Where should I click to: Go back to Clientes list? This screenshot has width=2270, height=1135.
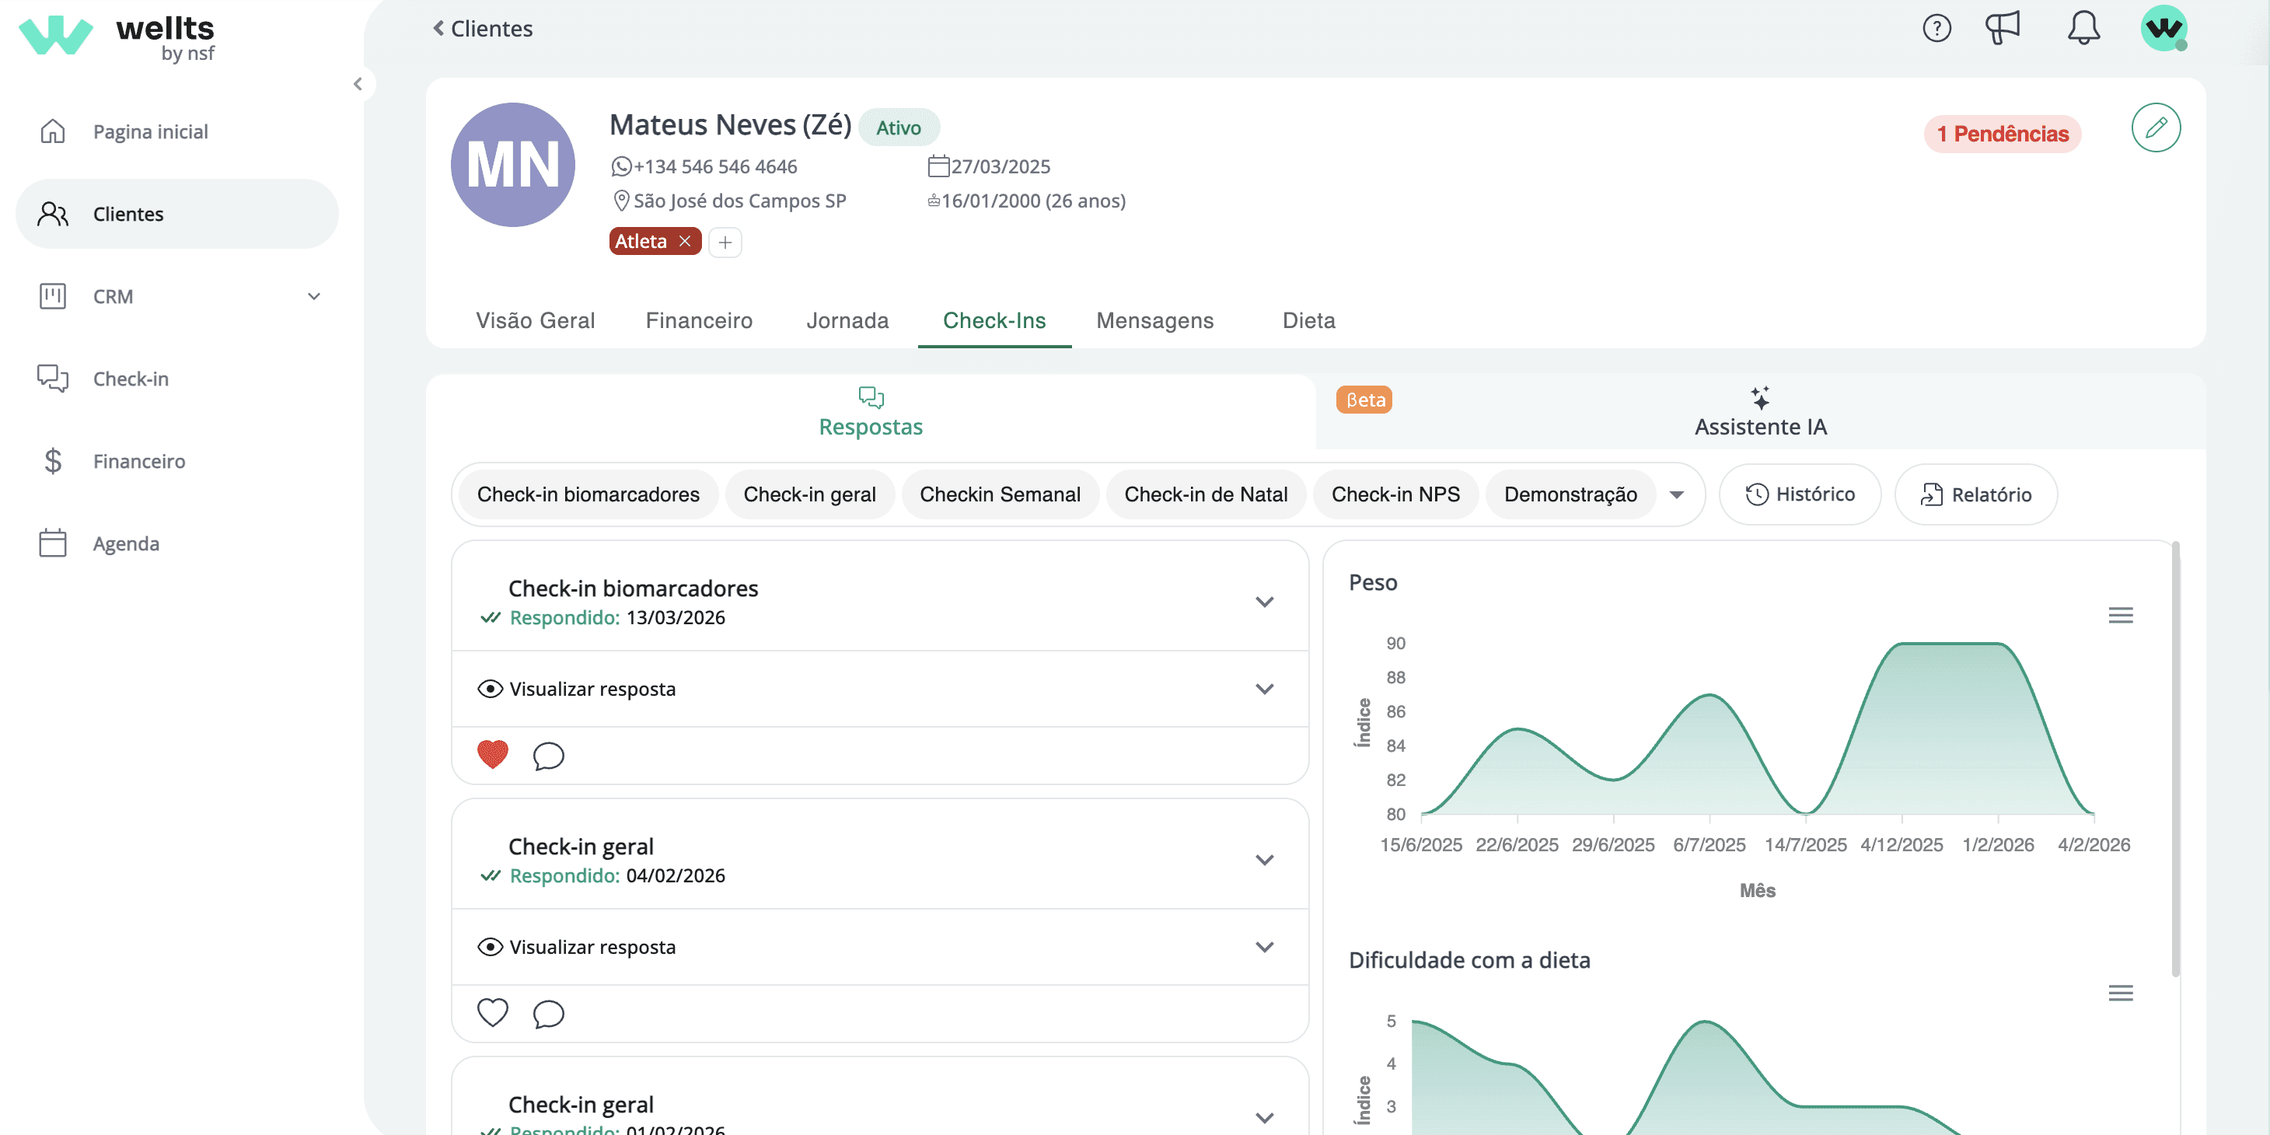pos(483,28)
